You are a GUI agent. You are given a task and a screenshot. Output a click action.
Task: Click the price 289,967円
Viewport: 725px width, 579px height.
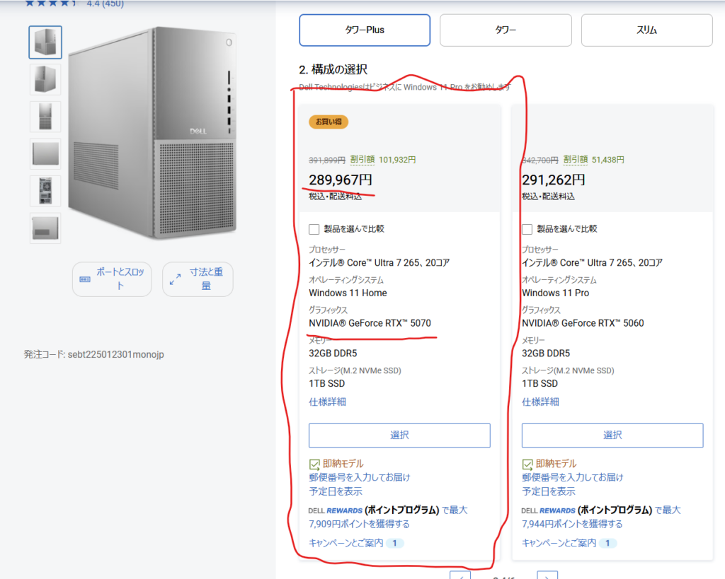[x=341, y=180]
